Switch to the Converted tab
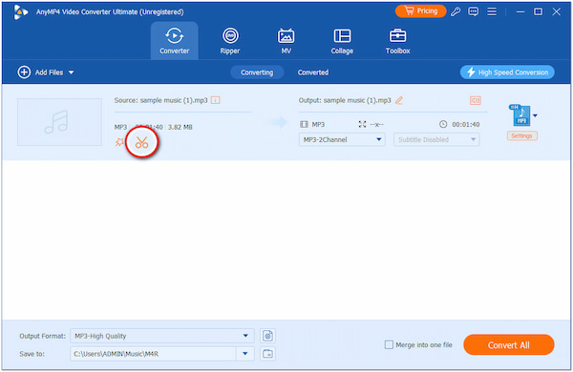The height and width of the screenshot is (372, 573). [313, 72]
